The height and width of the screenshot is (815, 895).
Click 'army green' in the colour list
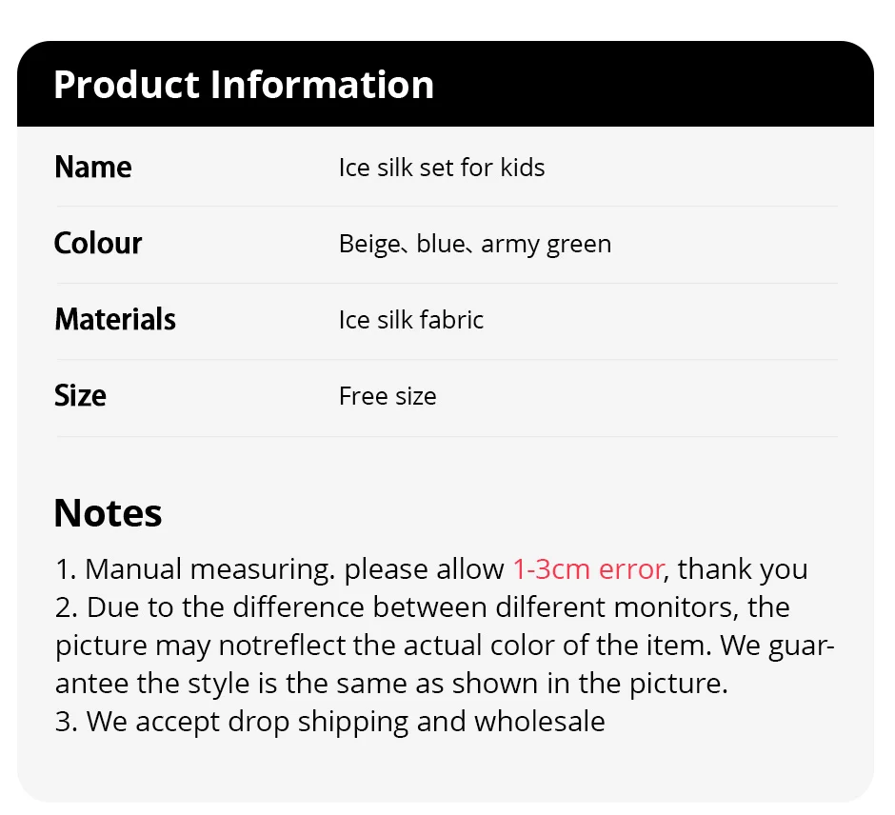click(x=547, y=244)
